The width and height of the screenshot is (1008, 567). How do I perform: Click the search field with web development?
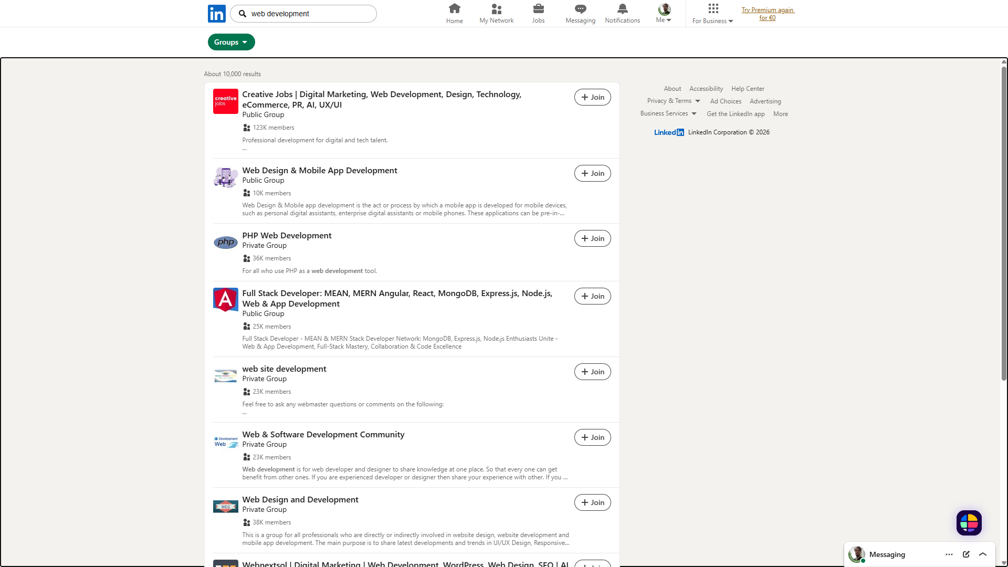pyautogui.click(x=303, y=14)
